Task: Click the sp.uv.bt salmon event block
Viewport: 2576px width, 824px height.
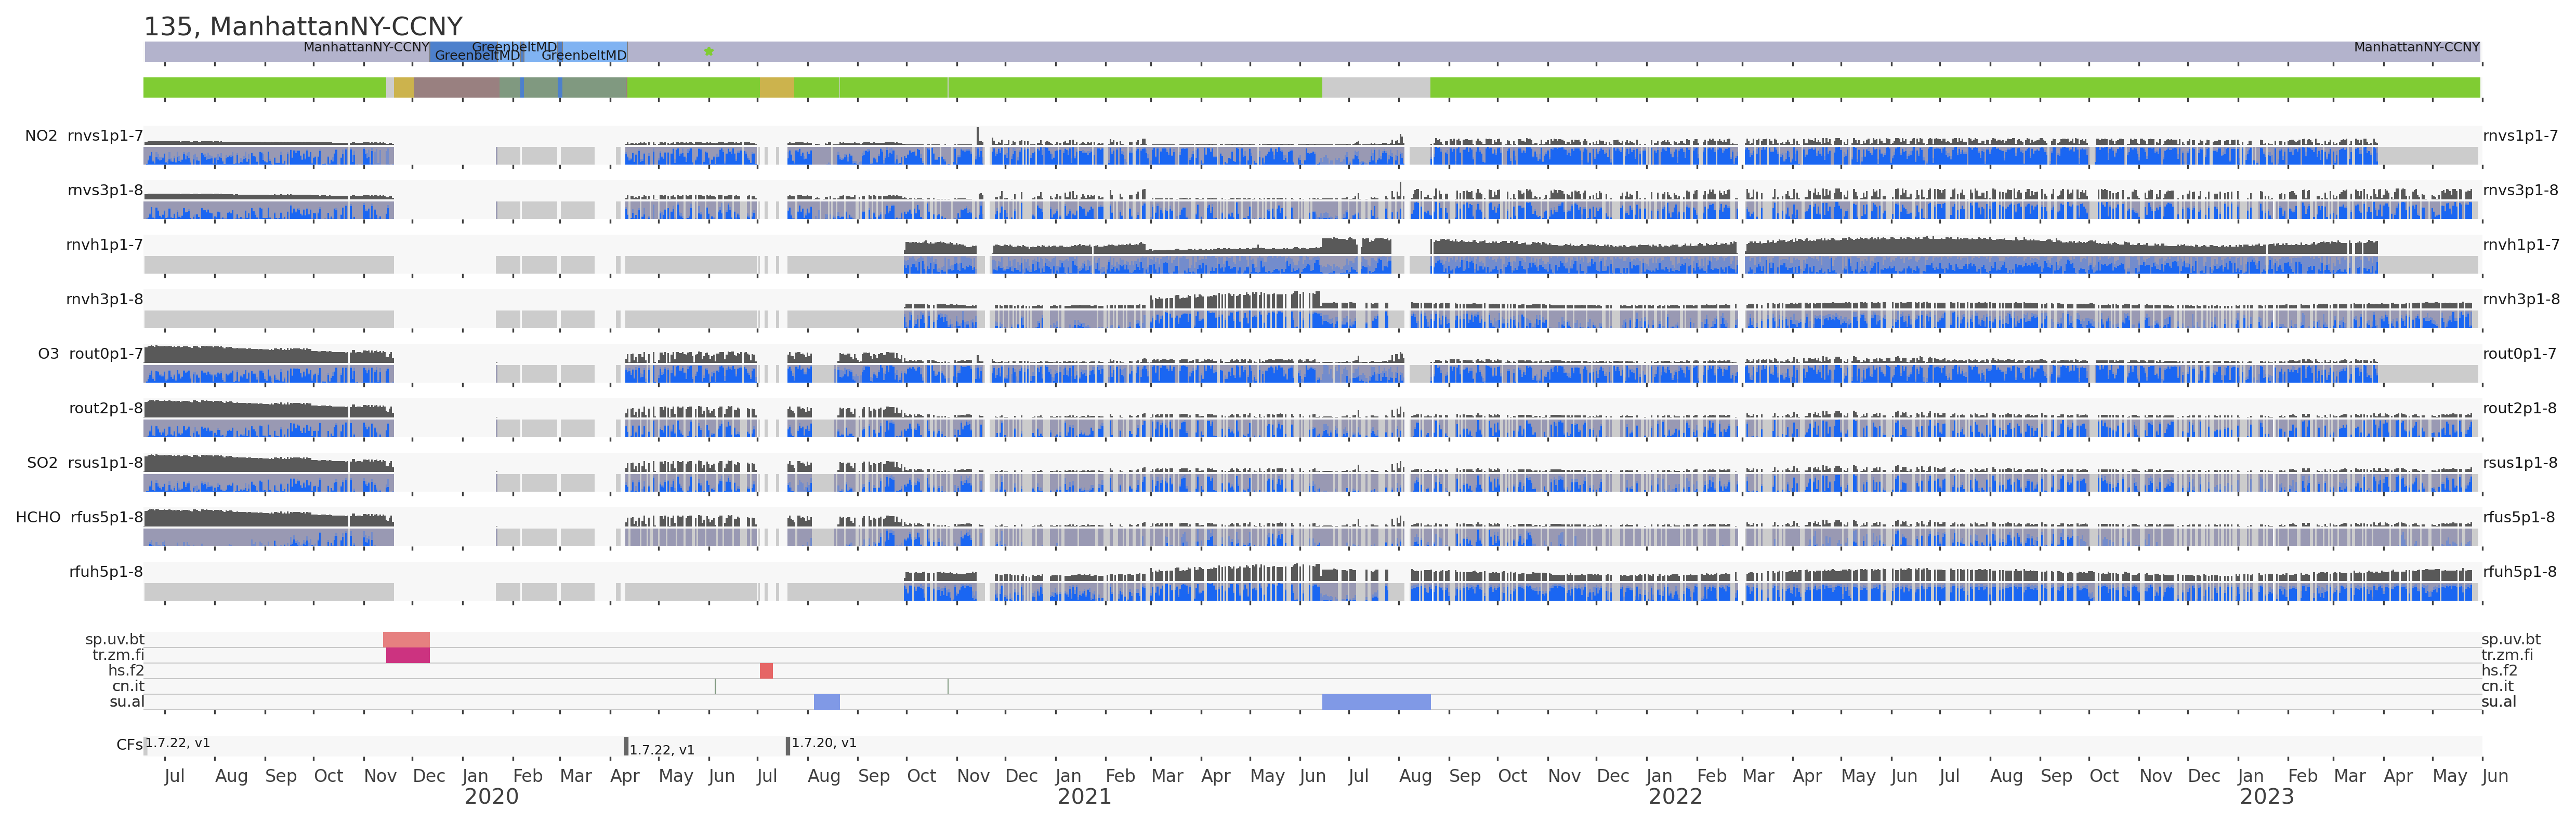Action: pos(406,639)
